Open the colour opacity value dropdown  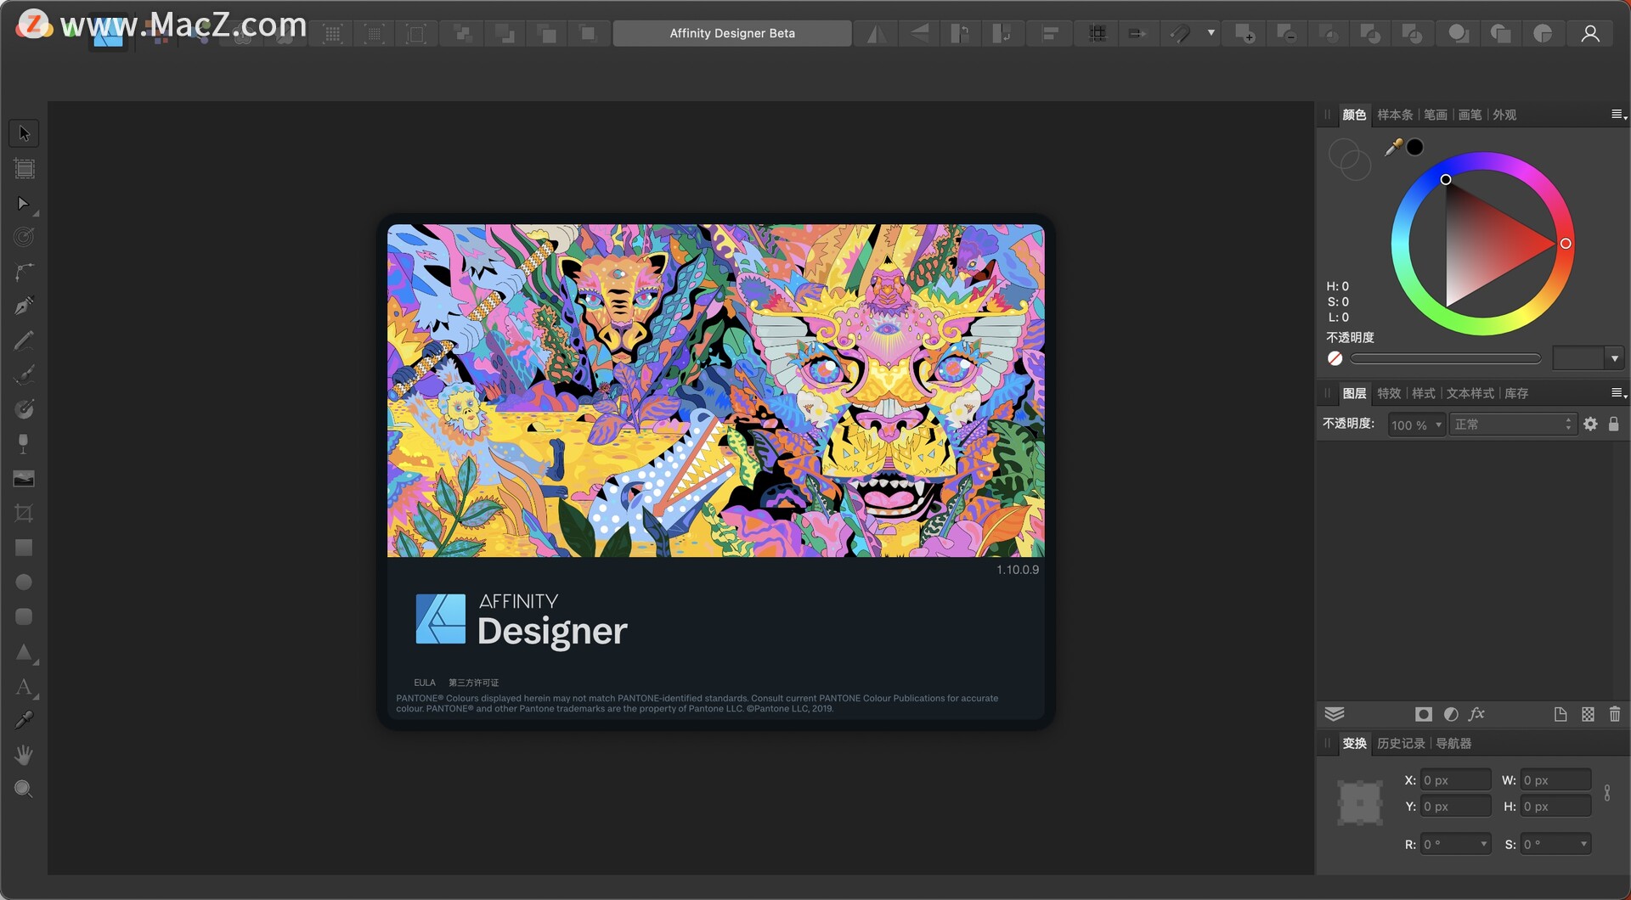1614,359
